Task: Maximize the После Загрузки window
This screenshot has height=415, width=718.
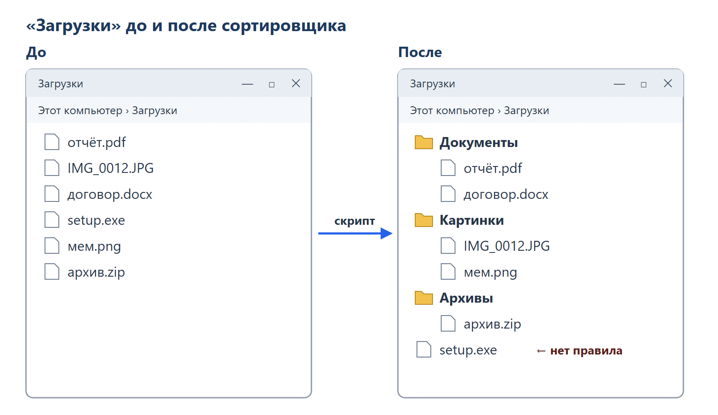Action: coord(644,84)
